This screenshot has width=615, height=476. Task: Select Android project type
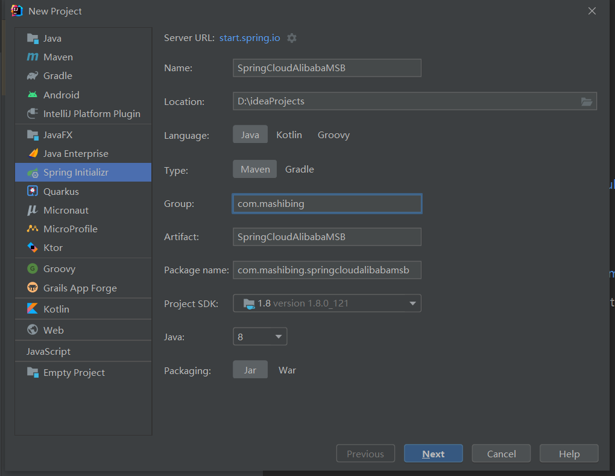tap(61, 95)
